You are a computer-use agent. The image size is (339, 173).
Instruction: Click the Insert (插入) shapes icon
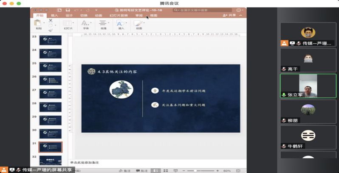click(x=121, y=23)
